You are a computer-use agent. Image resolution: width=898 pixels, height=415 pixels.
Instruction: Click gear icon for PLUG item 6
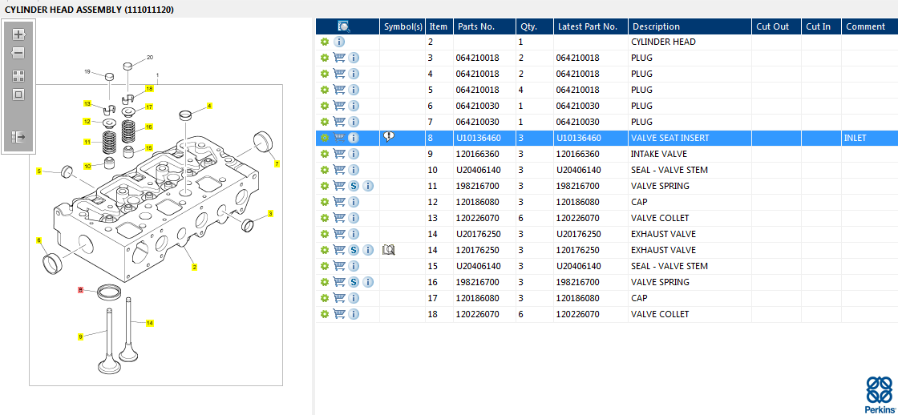click(325, 106)
